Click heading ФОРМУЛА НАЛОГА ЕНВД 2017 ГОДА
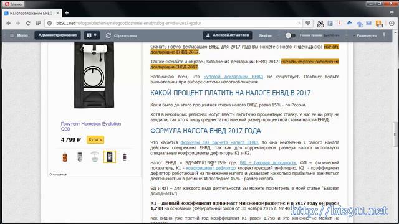Image resolution: width=399 pixels, height=224 pixels. point(206,131)
